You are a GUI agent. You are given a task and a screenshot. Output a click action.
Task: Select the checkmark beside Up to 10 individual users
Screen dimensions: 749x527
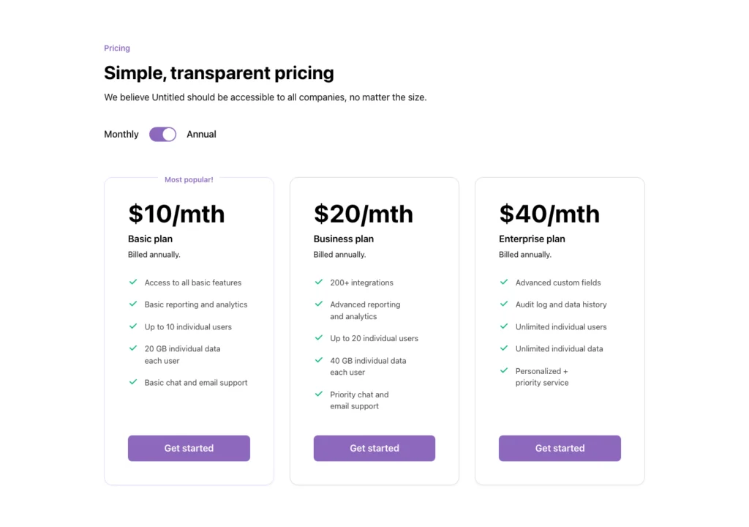[x=133, y=326]
